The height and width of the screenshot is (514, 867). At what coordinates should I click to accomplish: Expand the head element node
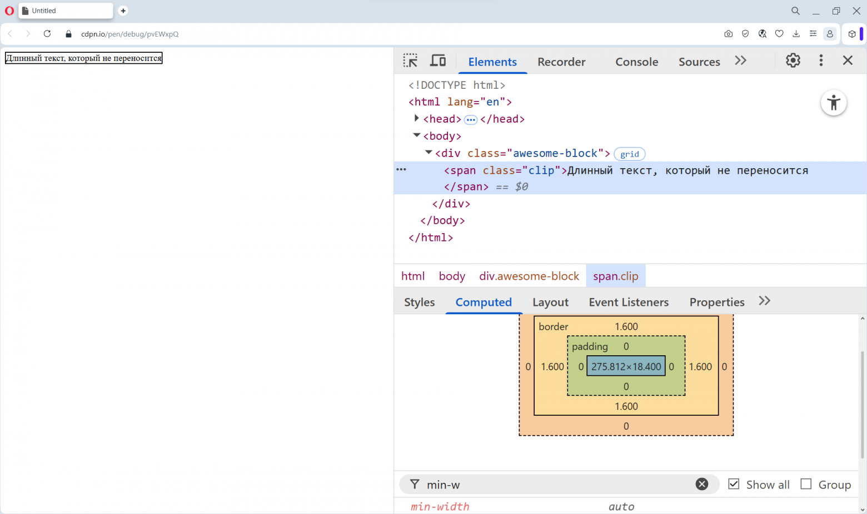point(417,118)
